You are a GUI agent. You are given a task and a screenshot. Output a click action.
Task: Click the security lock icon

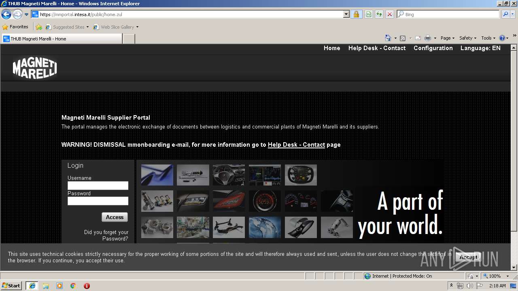(356, 15)
